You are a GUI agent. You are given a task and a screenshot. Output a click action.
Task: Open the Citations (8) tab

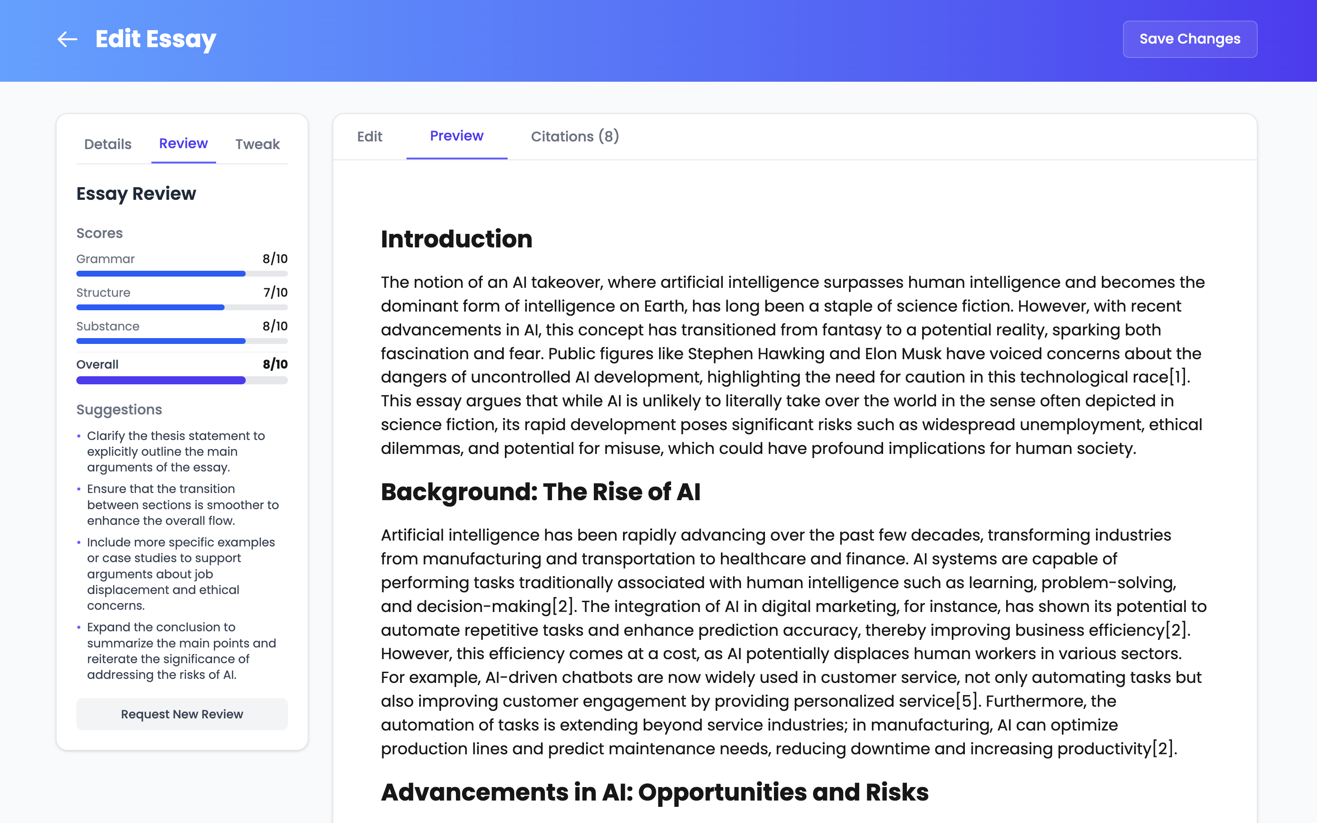pyautogui.click(x=575, y=136)
